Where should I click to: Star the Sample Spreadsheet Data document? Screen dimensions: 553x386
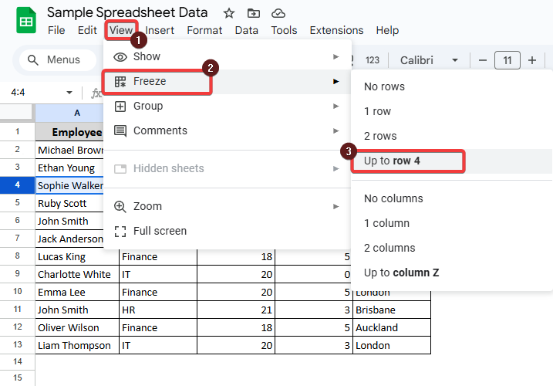pyautogui.click(x=228, y=13)
